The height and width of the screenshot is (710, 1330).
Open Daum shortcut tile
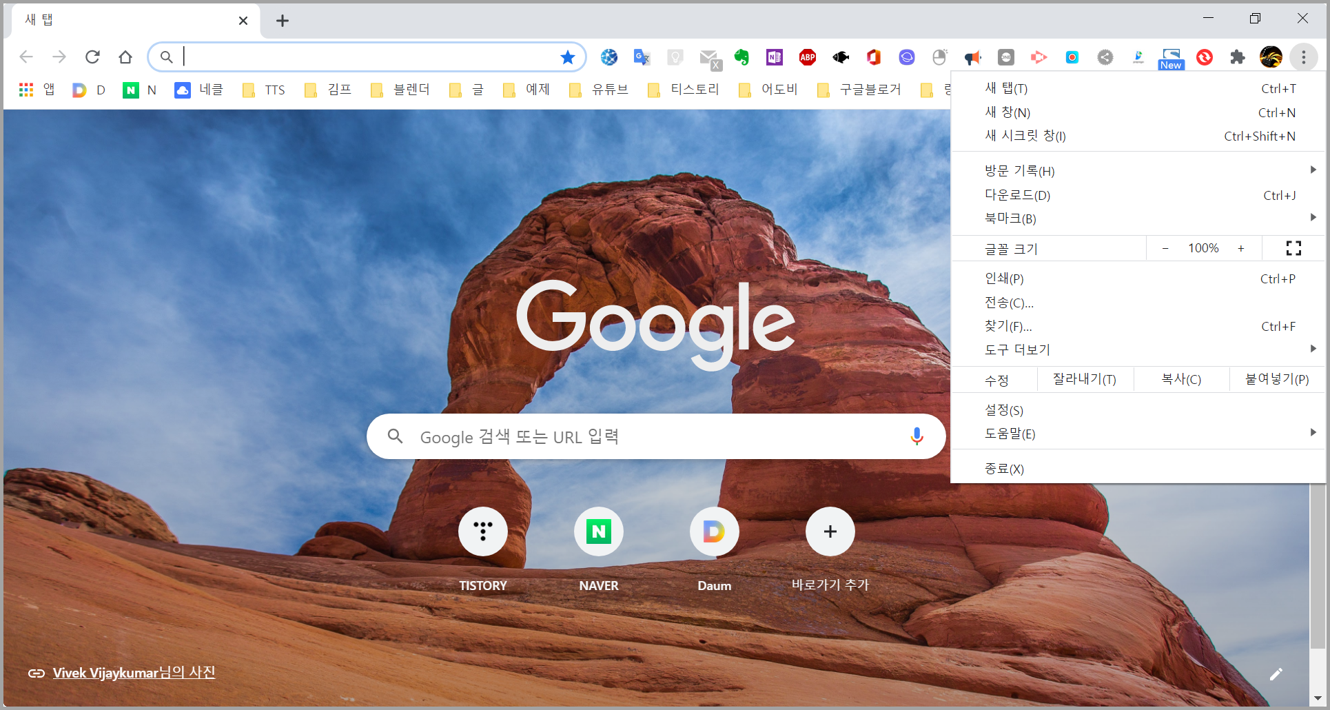coord(715,549)
